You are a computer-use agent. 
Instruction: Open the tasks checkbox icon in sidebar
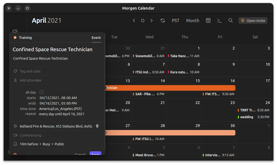click(x=15, y=31)
